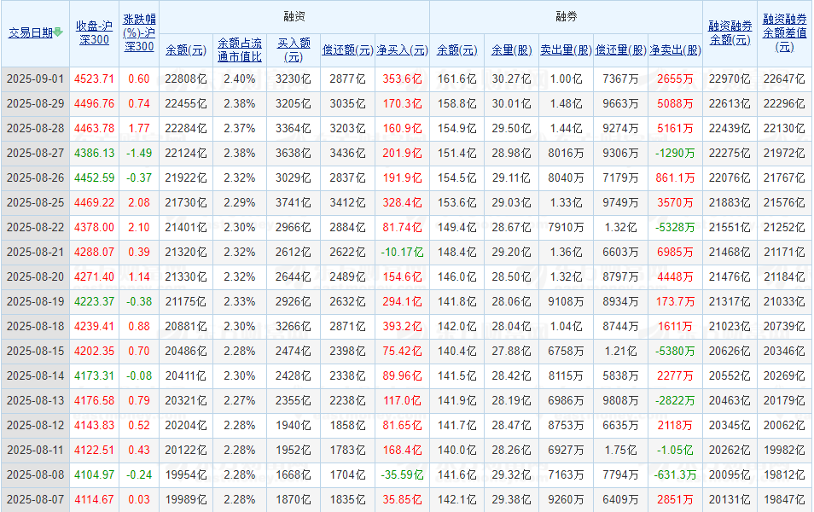Sort by 买入额(元) header
Image resolution: width=814 pixels, height=512 pixels.
[x=294, y=50]
